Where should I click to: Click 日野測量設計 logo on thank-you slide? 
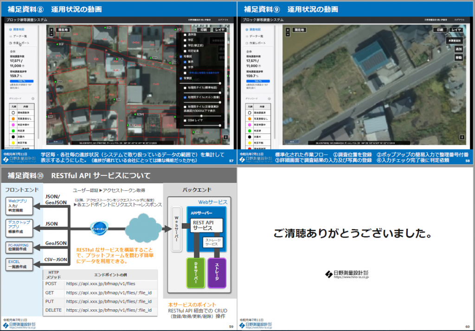[x=347, y=275]
